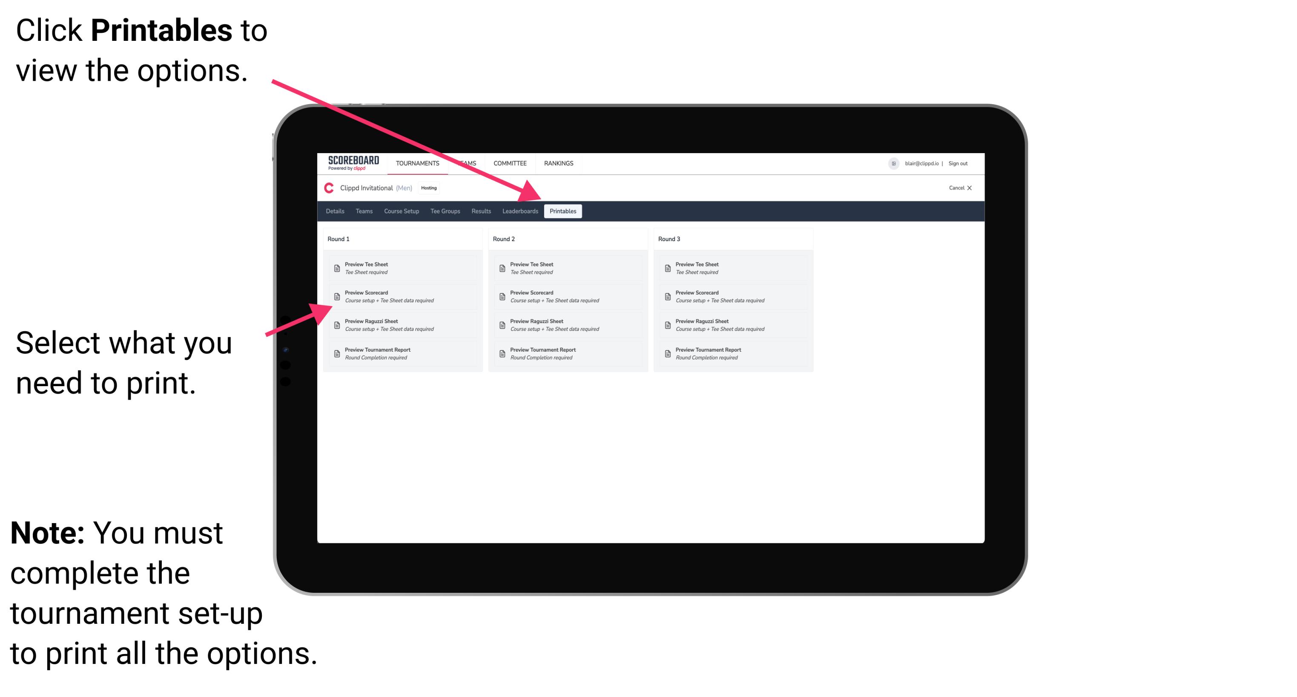The width and height of the screenshot is (1297, 697).
Task: Select the Tee Groups tab
Action: [x=445, y=211]
